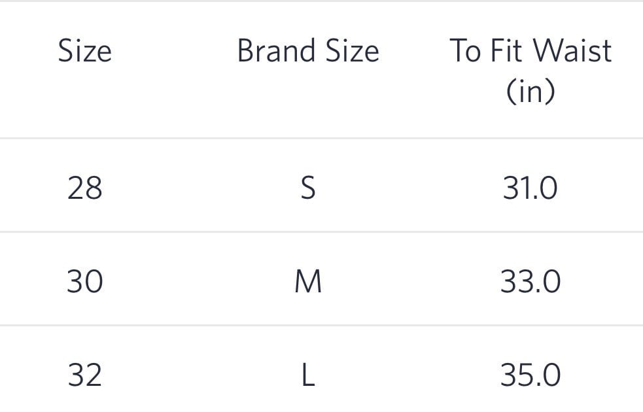Select size 28 in the Size column
This screenshot has height=412, width=643.
(x=85, y=189)
